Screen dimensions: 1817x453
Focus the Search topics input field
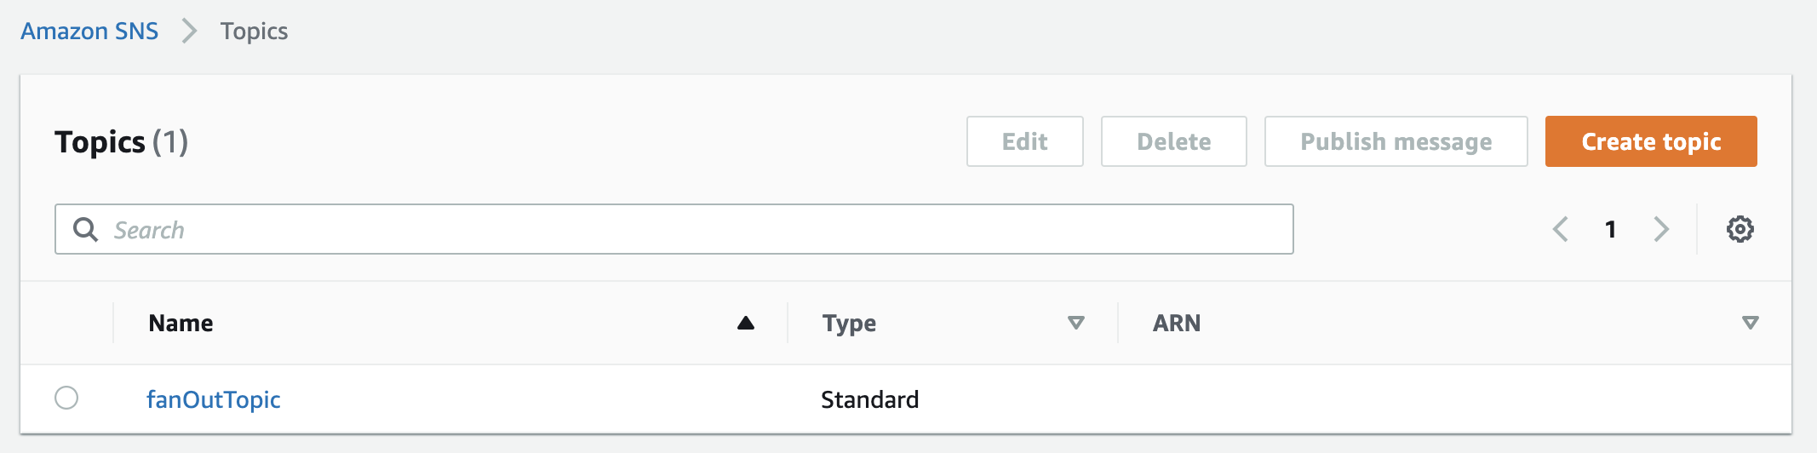tap(674, 229)
